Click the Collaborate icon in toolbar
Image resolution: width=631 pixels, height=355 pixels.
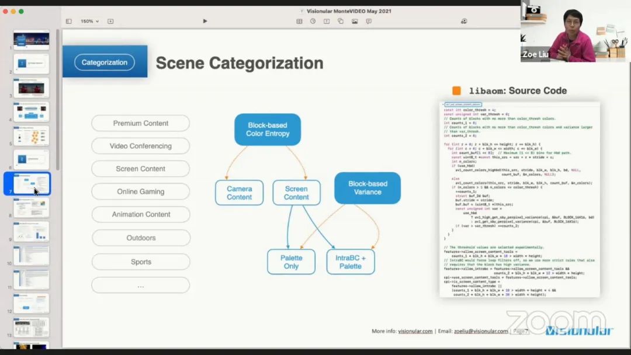(x=464, y=21)
